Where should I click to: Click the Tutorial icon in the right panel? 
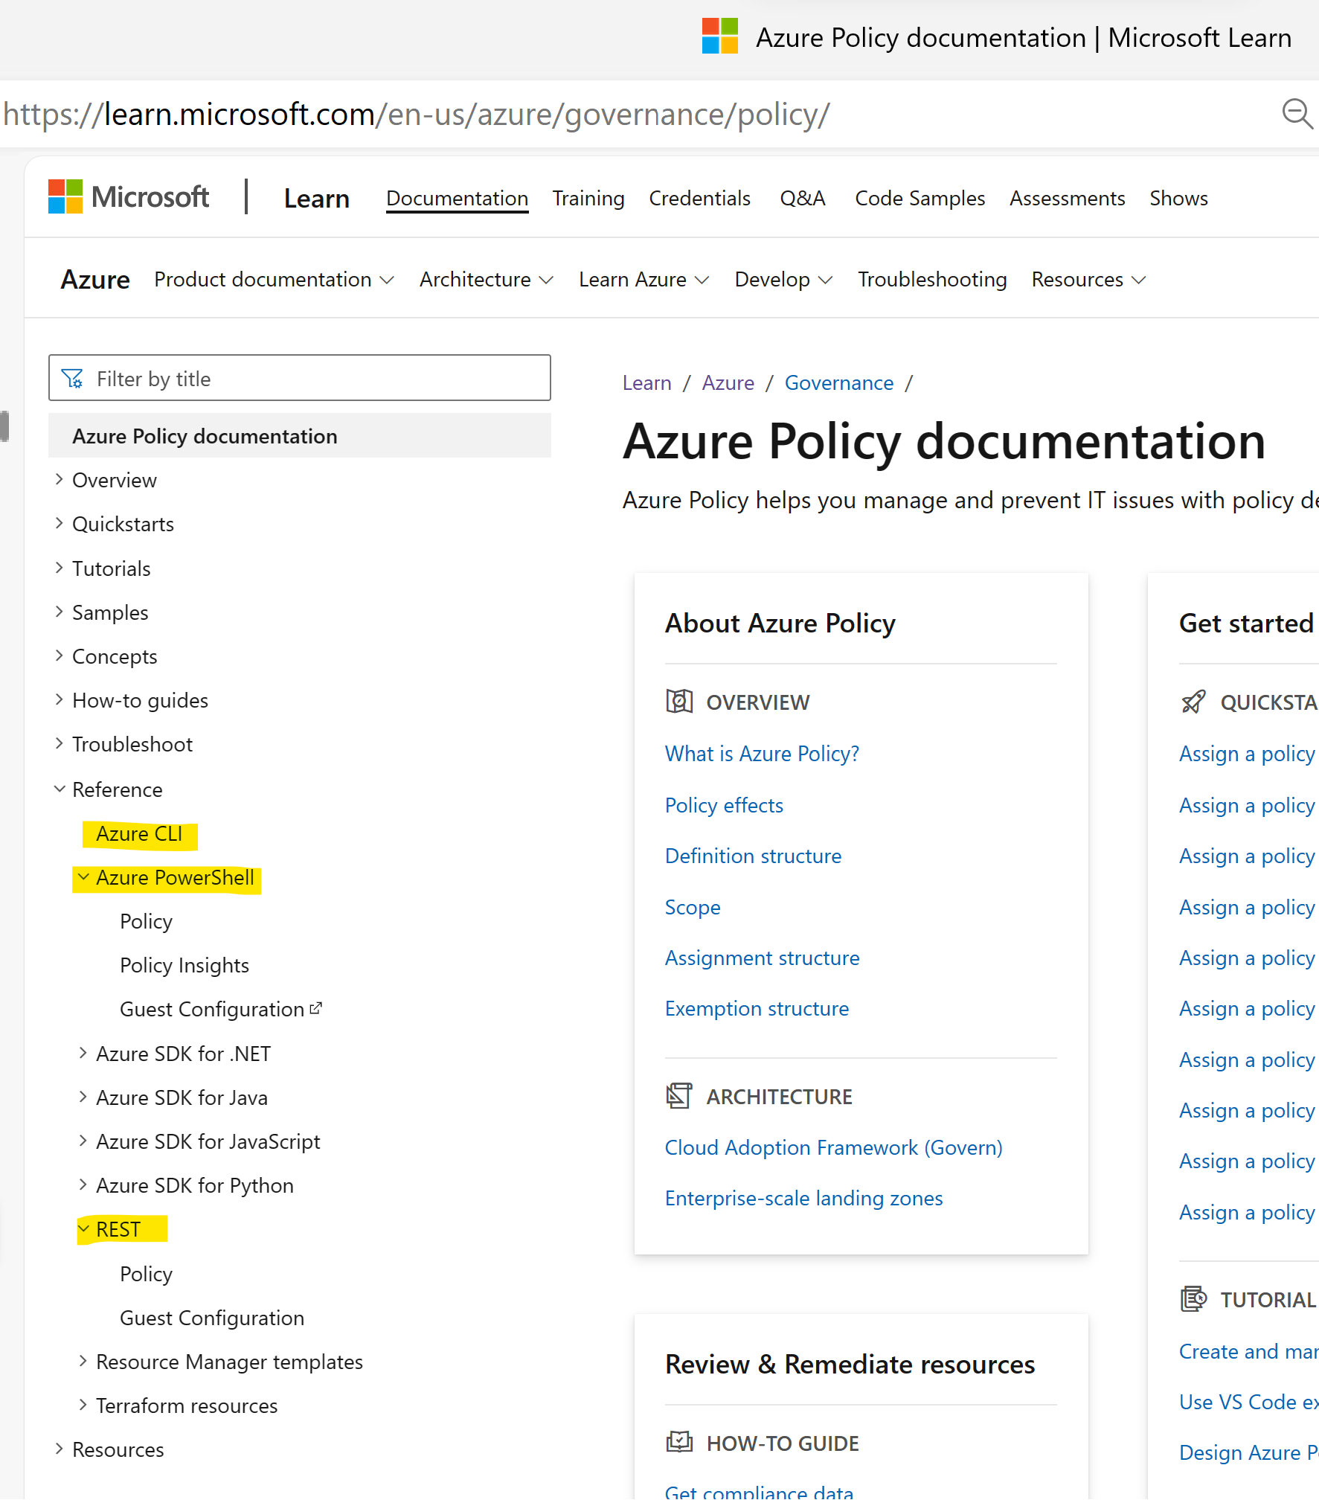tap(1194, 1298)
